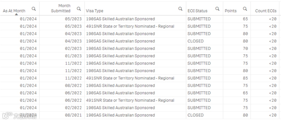Click the Points column search icon

[x=245, y=9]
